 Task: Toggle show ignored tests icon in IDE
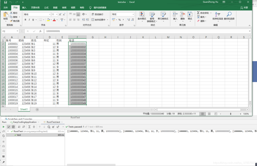13,127
